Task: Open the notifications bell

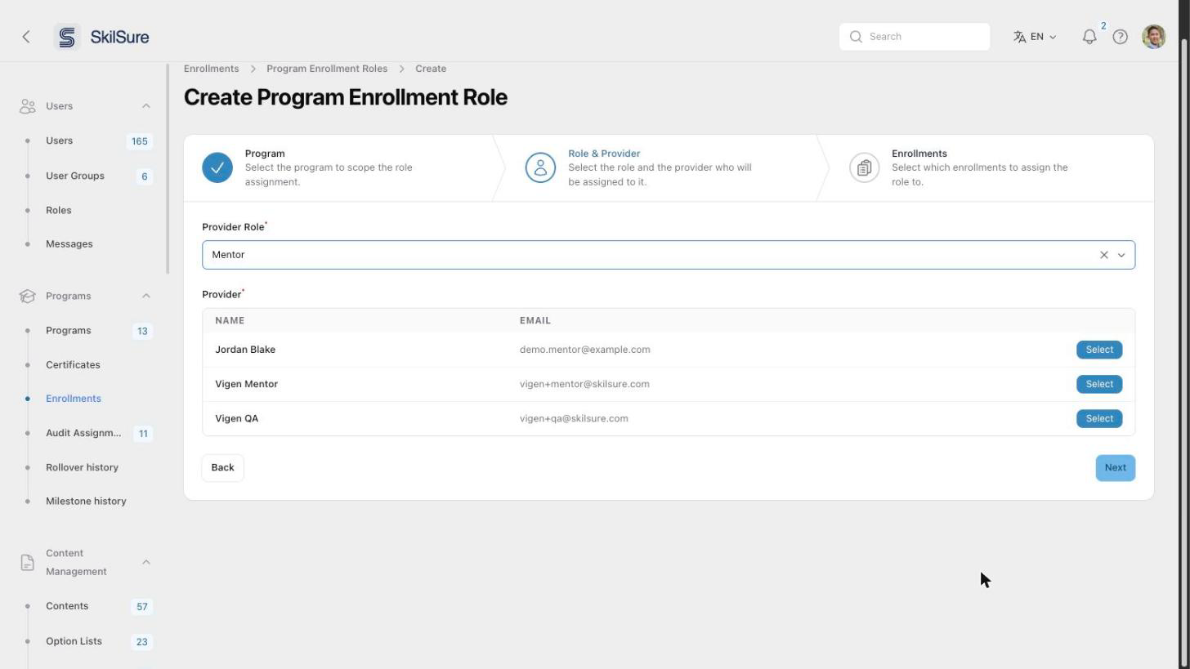Action: [x=1089, y=37]
